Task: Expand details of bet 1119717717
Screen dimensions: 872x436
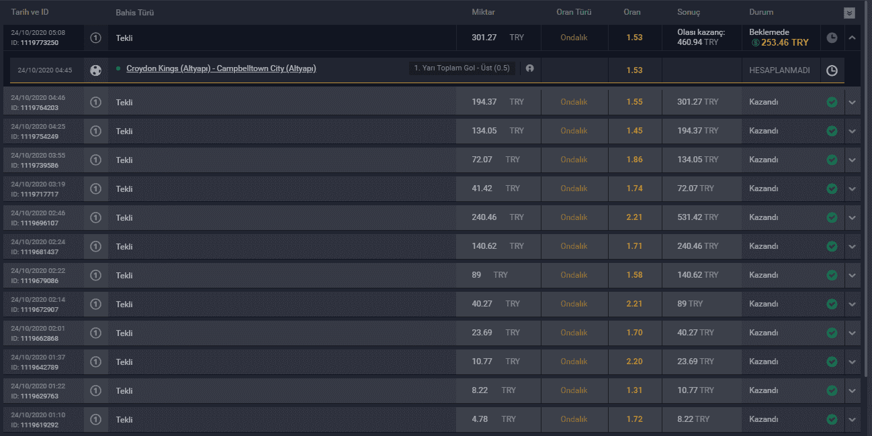Action: [x=853, y=188]
